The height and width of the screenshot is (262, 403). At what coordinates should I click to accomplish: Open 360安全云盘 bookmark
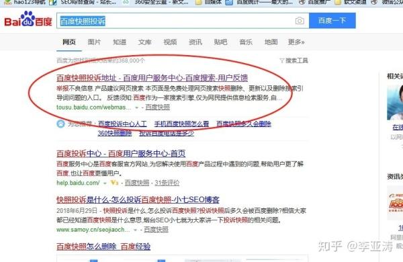coord(156,2)
